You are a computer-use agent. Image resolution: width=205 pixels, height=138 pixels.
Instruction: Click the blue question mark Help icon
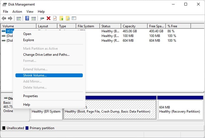pyautogui.click(x=27, y=18)
